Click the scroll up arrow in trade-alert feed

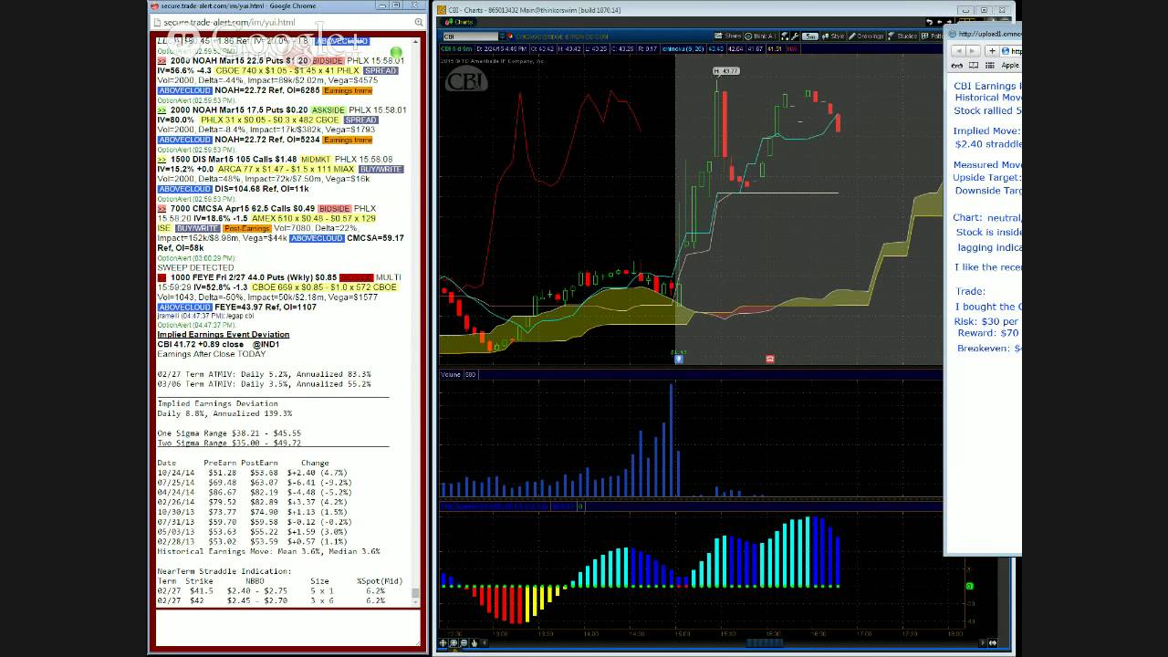(x=416, y=40)
